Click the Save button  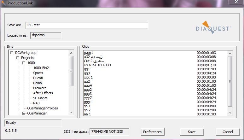(192, 132)
